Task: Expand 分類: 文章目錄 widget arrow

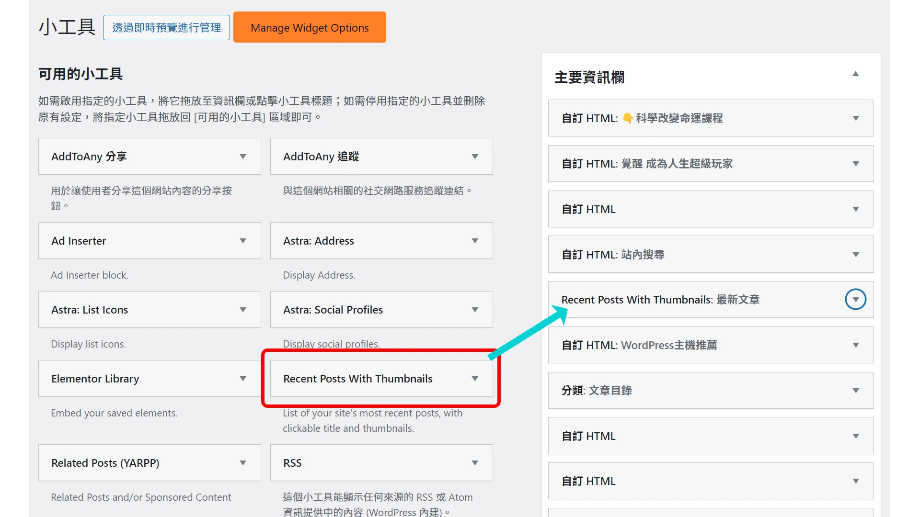Action: (856, 391)
